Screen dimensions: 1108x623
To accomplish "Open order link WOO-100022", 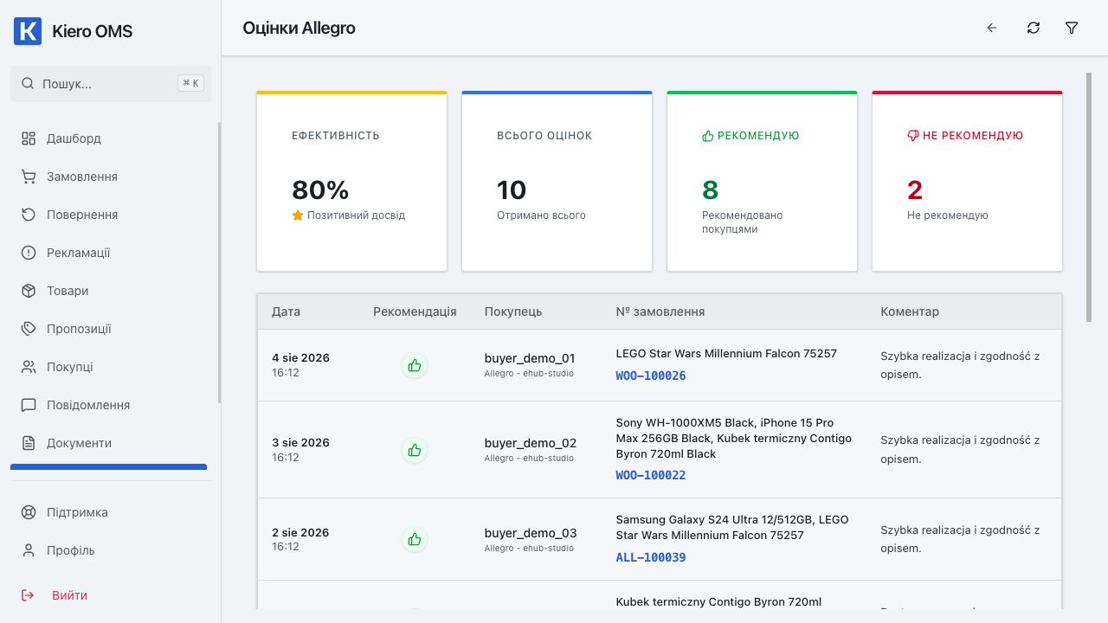I will [x=651, y=476].
